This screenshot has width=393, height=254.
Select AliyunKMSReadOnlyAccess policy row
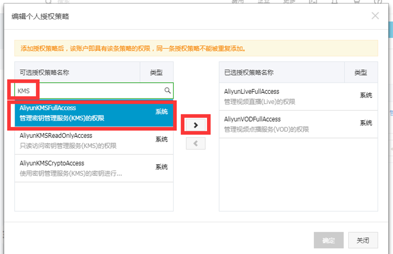pos(94,140)
